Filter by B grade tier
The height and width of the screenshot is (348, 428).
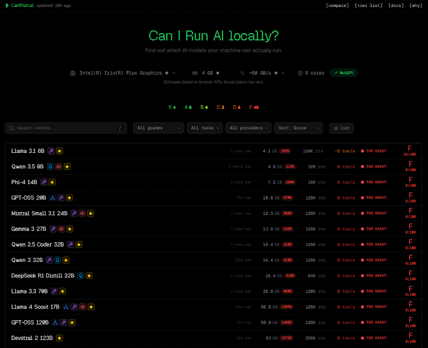click(204, 107)
